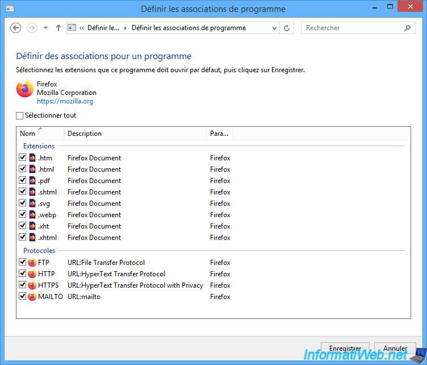Click the .htm file document icon
Viewport: 427px width, 365px height.
point(32,157)
